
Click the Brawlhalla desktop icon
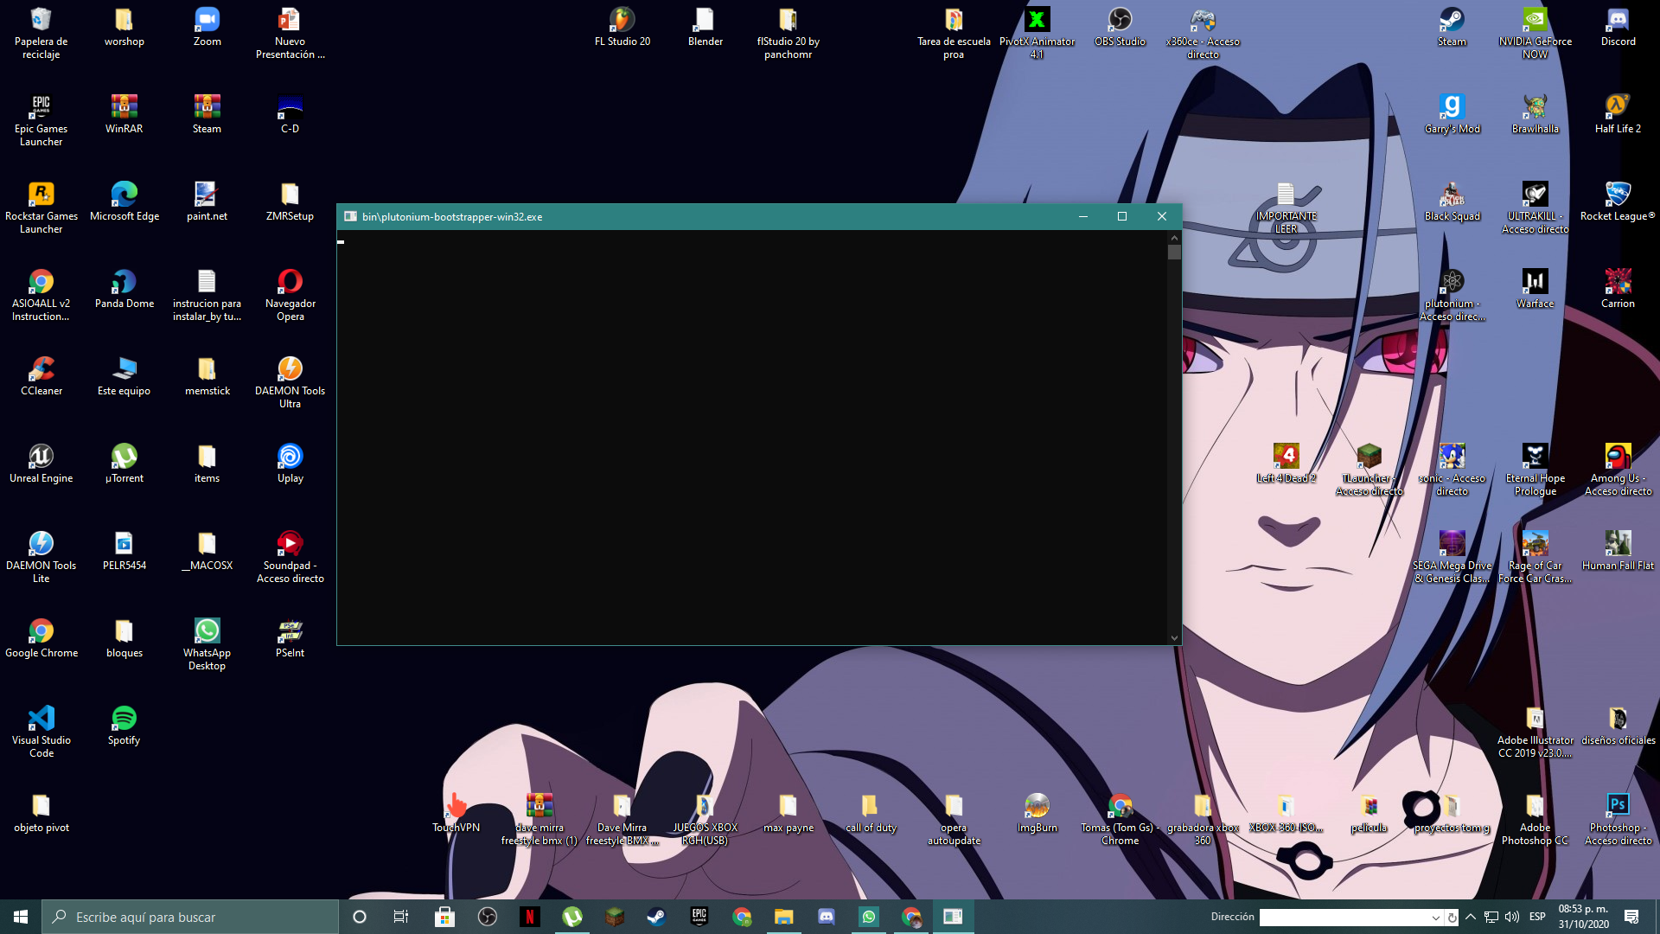point(1535,113)
